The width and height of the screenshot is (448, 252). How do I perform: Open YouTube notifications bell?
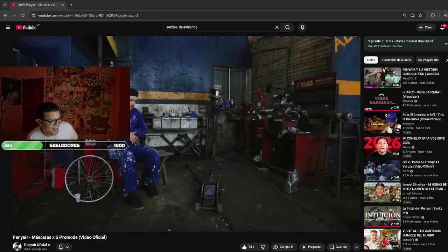point(442,27)
